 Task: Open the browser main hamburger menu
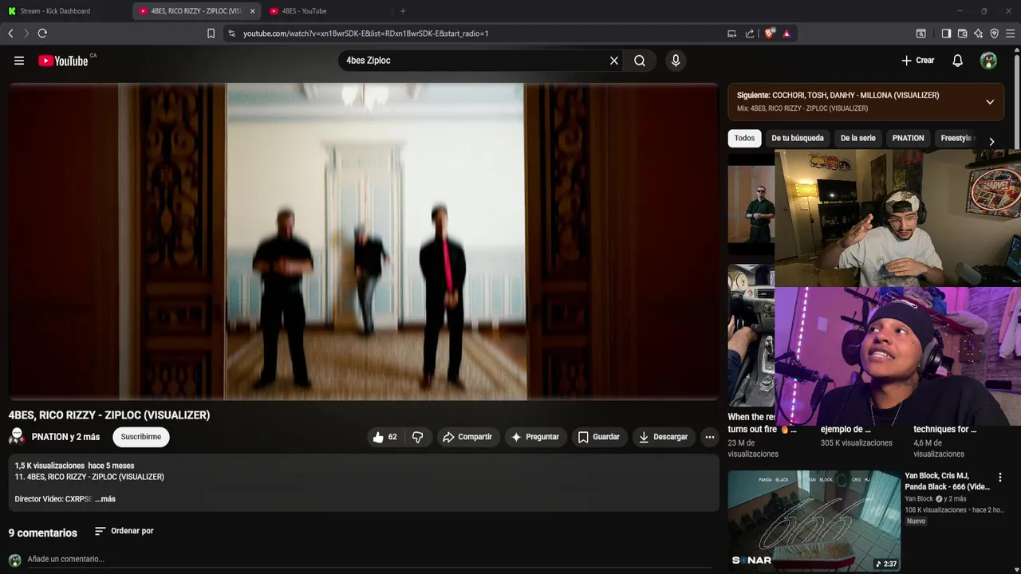[x=1010, y=33]
